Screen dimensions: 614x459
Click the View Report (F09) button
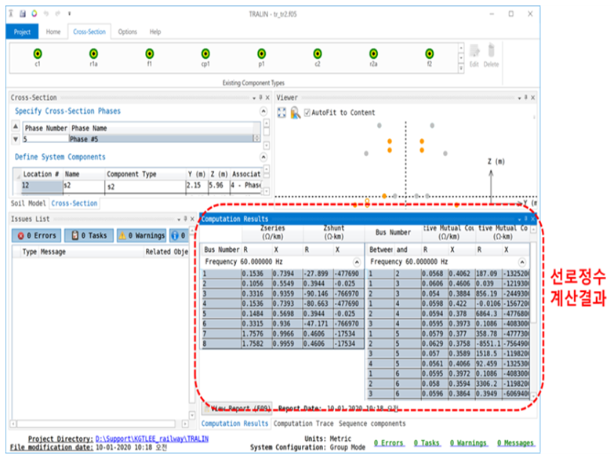(238, 409)
